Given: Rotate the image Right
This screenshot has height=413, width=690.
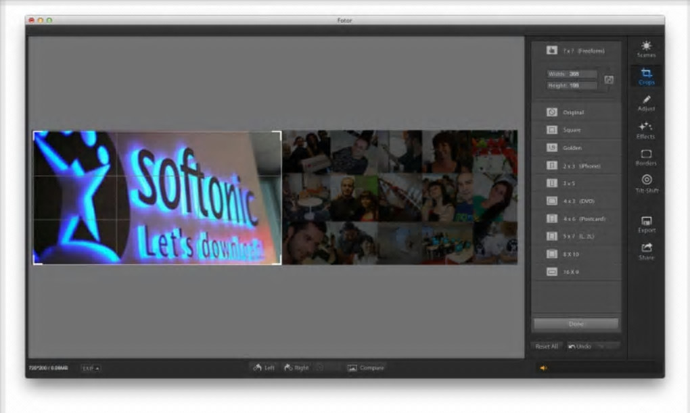Looking at the screenshot, I should 296,367.
